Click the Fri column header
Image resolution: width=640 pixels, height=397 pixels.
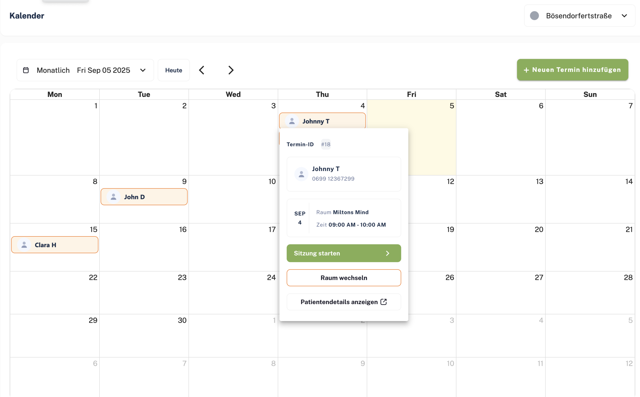[x=411, y=94]
